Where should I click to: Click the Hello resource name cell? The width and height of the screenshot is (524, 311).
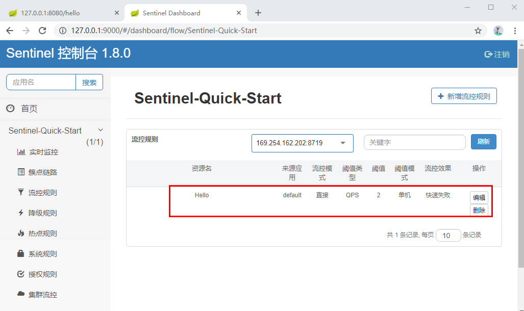tap(202, 195)
